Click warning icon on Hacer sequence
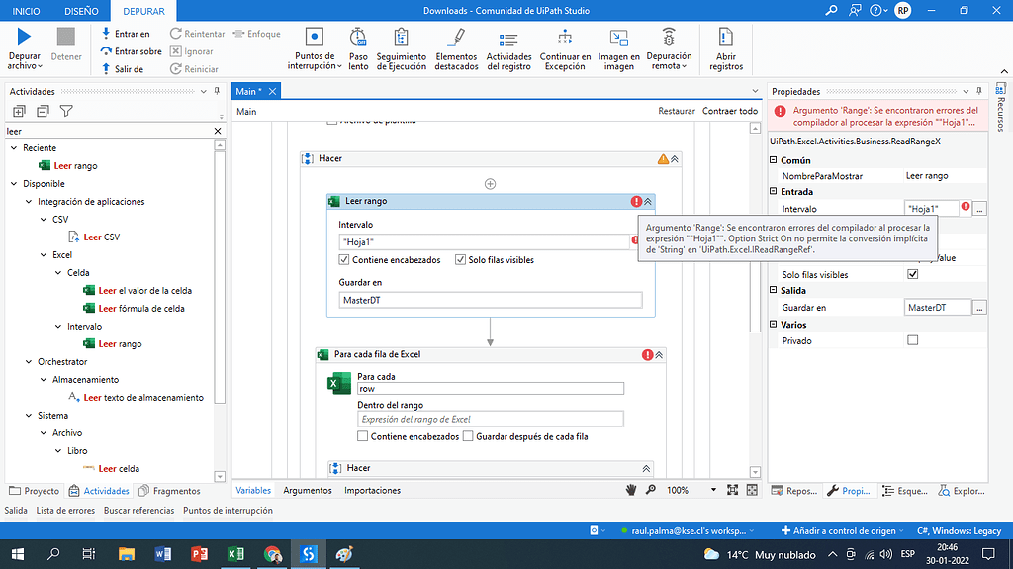 (663, 159)
